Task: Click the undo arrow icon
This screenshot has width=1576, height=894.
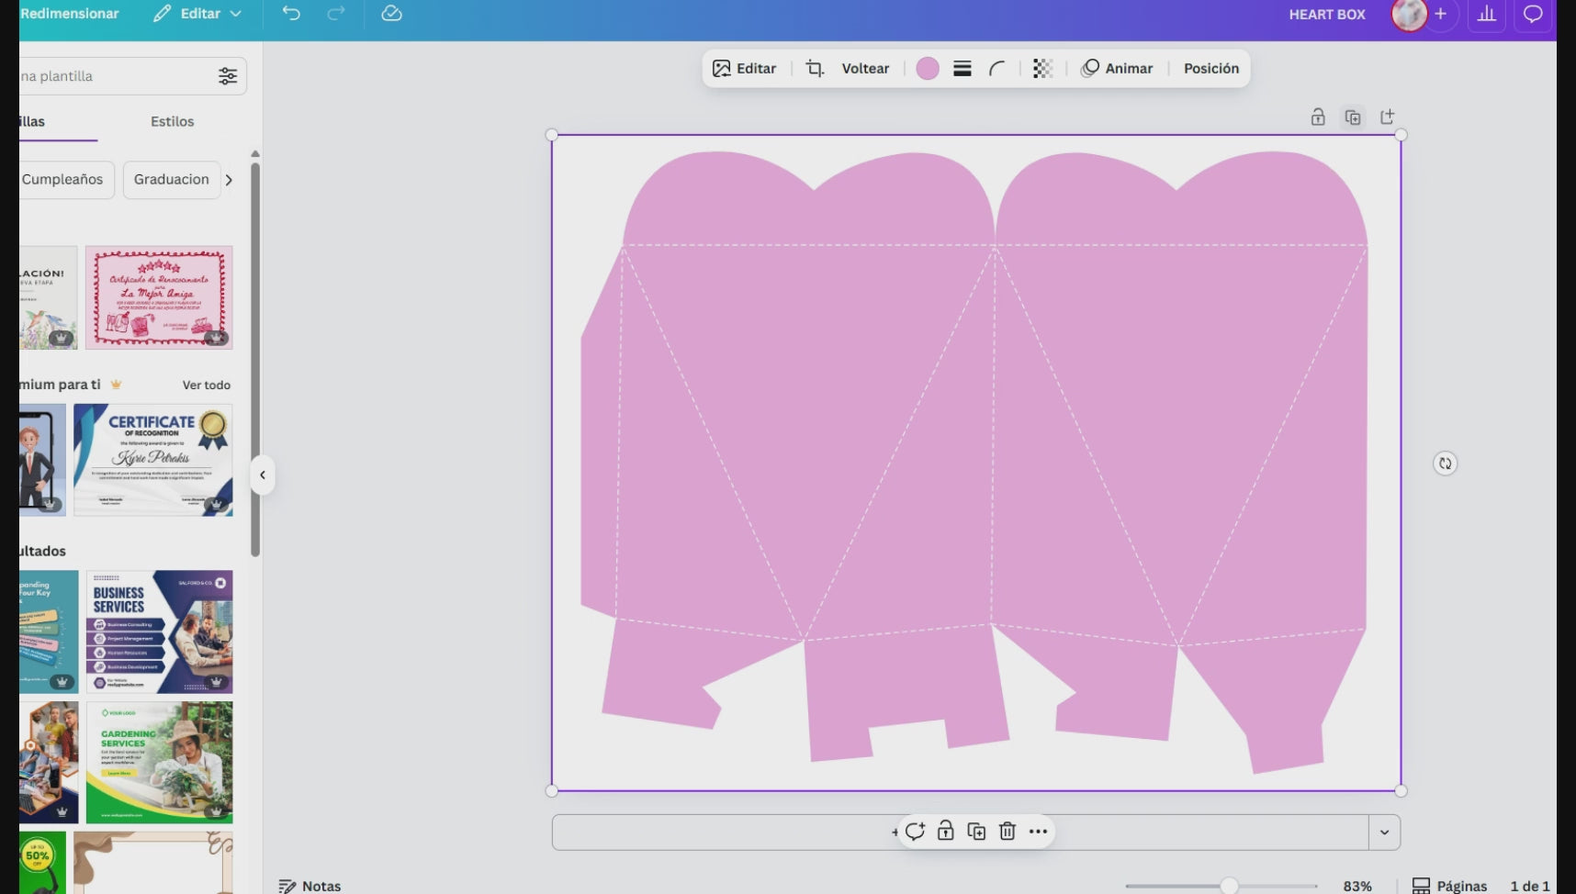Action: (x=291, y=14)
